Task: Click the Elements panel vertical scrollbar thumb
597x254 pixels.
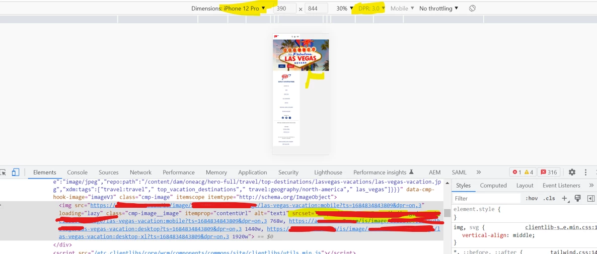Action: click(x=447, y=213)
